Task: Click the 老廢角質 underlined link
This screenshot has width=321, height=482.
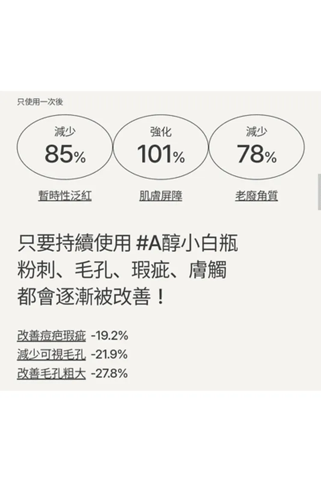Action: point(256,195)
